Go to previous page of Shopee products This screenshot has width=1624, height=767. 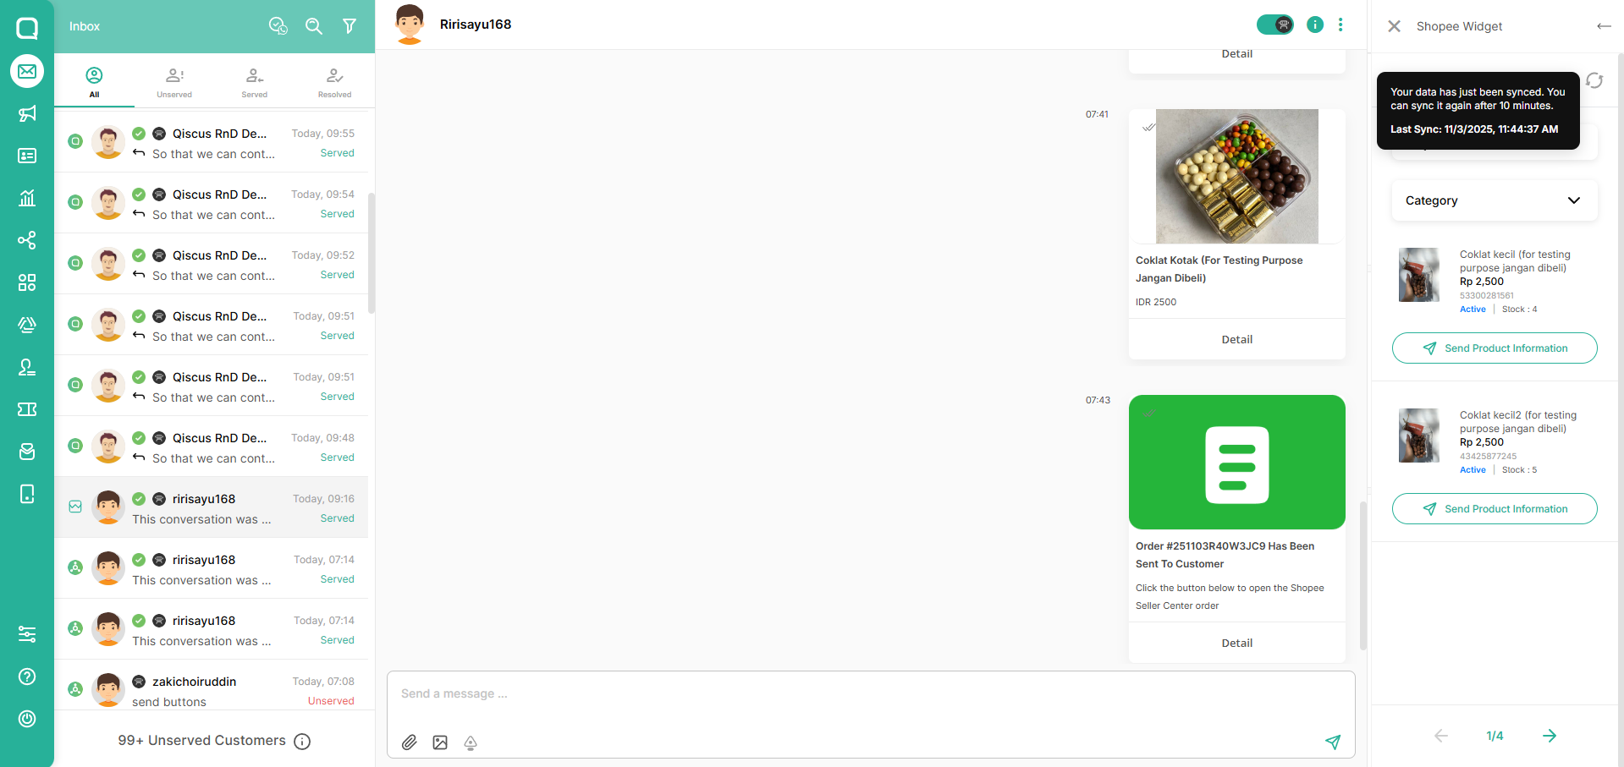[1441, 736]
